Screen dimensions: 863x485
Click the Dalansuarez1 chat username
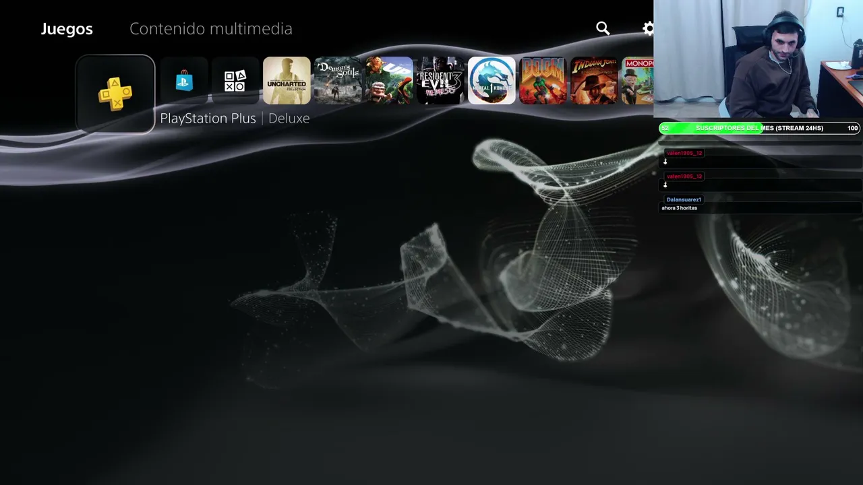tap(684, 199)
